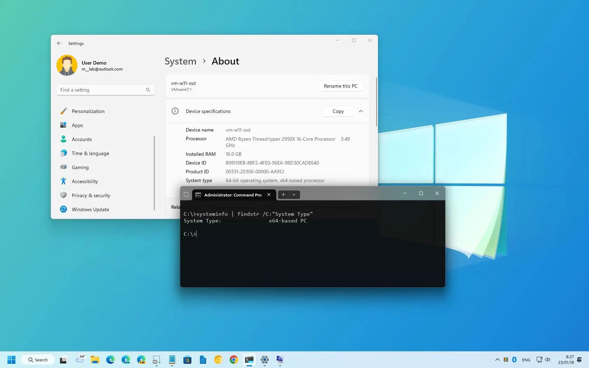Image resolution: width=589 pixels, height=368 pixels.
Task: Expand hidden icons in the system tray
Action: [497, 360]
